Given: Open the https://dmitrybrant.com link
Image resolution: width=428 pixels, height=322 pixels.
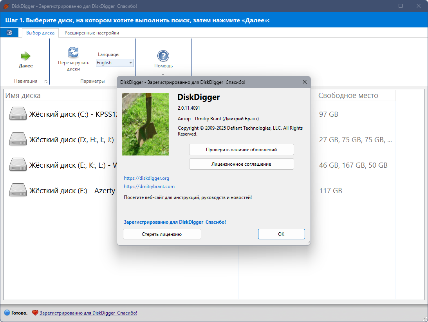Looking at the screenshot, I should click(x=149, y=186).
